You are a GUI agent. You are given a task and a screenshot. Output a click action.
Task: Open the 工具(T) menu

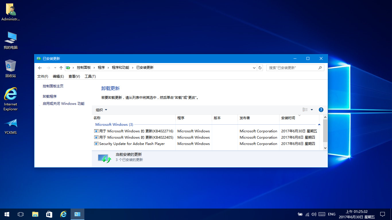[x=90, y=76]
